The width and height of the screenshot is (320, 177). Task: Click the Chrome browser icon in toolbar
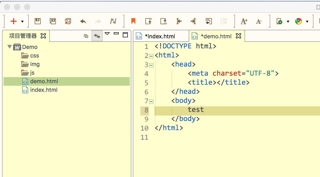click(299, 21)
